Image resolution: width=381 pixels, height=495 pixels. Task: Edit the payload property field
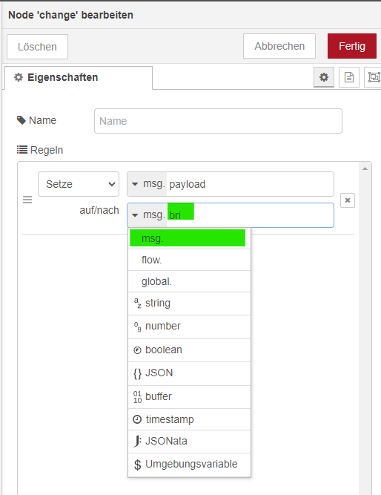pyautogui.click(x=250, y=184)
